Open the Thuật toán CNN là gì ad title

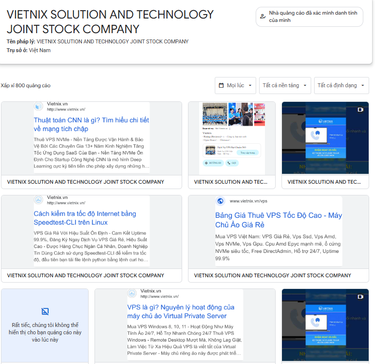coord(92,124)
